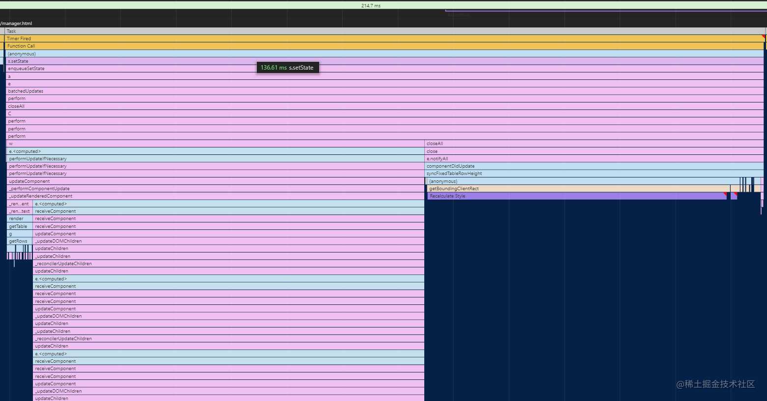Select the gray Task bar in the flame chart
Viewport: 767px width, 401px height.
[385, 31]
